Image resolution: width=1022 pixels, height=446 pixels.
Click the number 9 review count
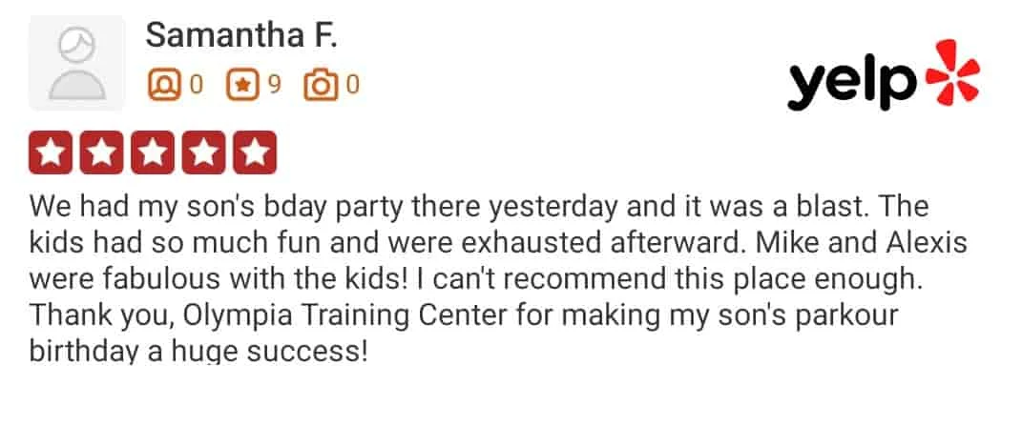pos(275,85)
